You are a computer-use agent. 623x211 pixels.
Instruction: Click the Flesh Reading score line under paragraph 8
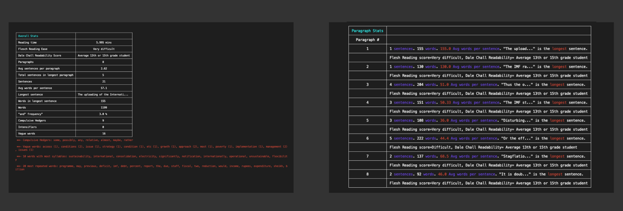(x=488, y=183)
